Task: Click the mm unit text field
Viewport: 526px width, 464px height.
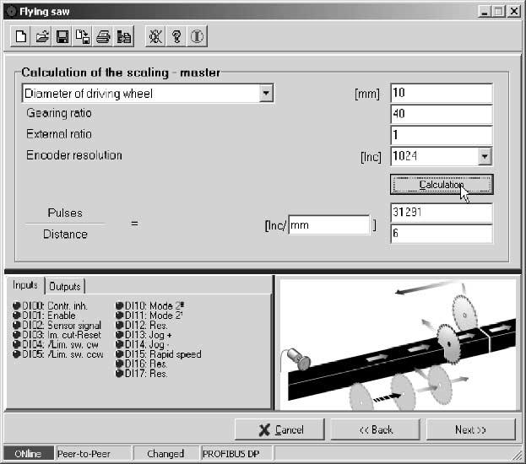Action: (x=328, y=225)
